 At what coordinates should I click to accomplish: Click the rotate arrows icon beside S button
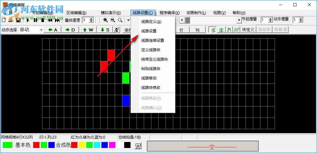117,30
